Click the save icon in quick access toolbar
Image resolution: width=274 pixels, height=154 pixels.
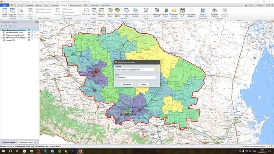15,5
